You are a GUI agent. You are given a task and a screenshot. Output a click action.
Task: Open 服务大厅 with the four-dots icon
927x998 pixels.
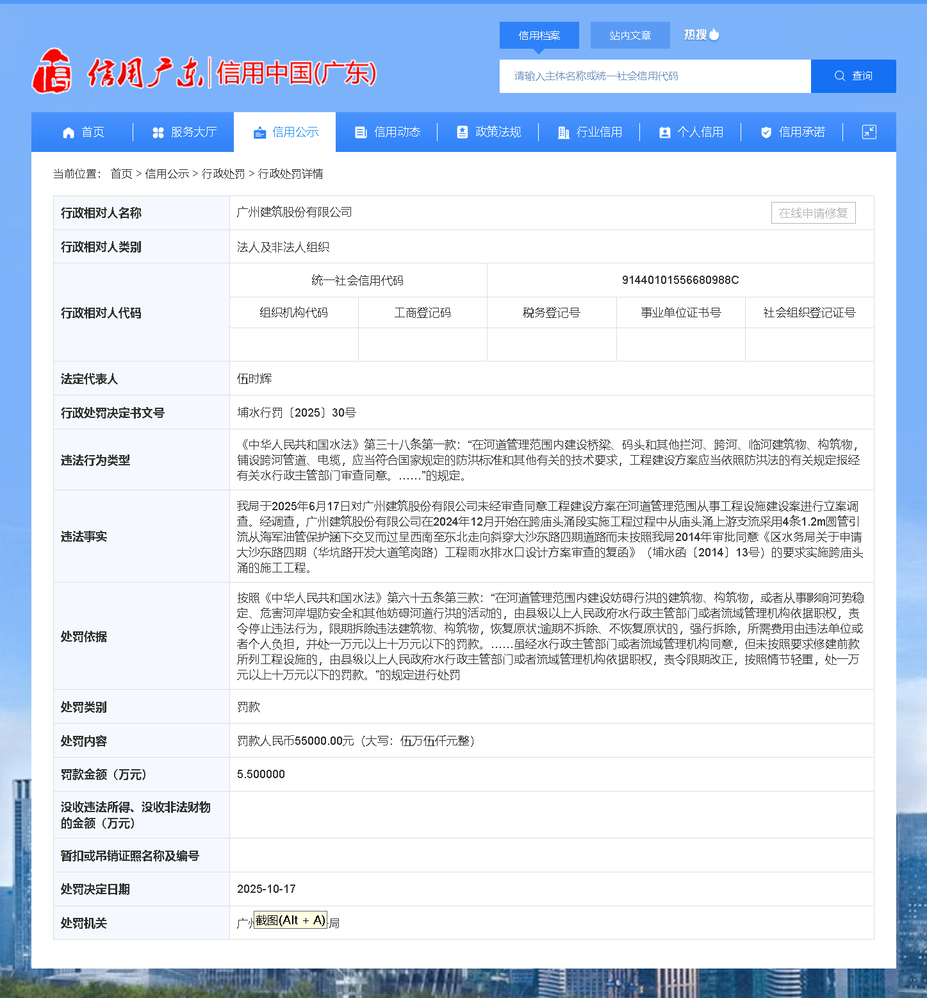coord(158,133)
